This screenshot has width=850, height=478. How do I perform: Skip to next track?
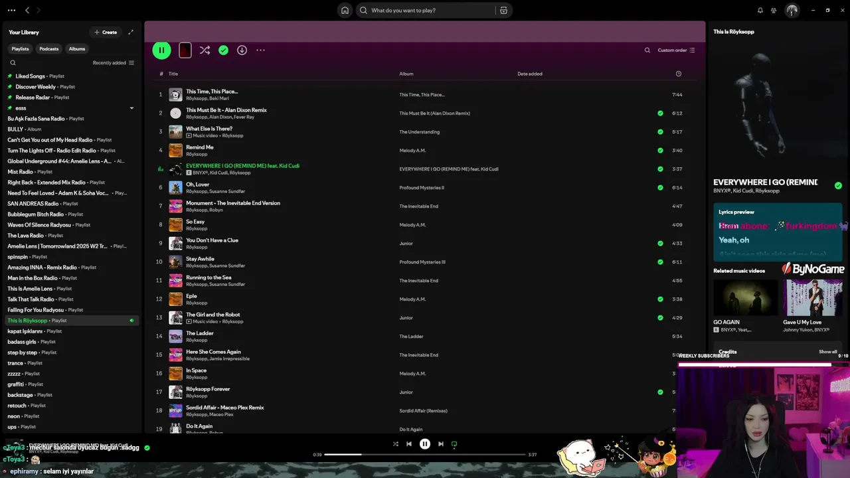tap(441, 444)
